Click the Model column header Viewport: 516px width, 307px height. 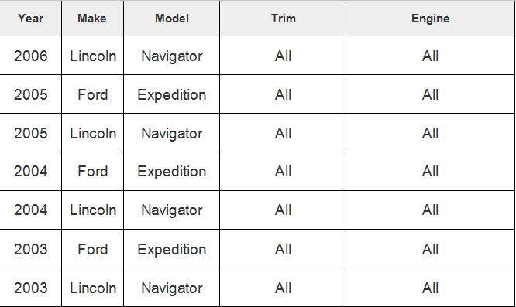[172, 18]
